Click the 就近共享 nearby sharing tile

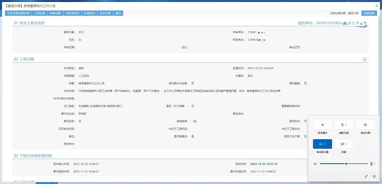point(365,125)
